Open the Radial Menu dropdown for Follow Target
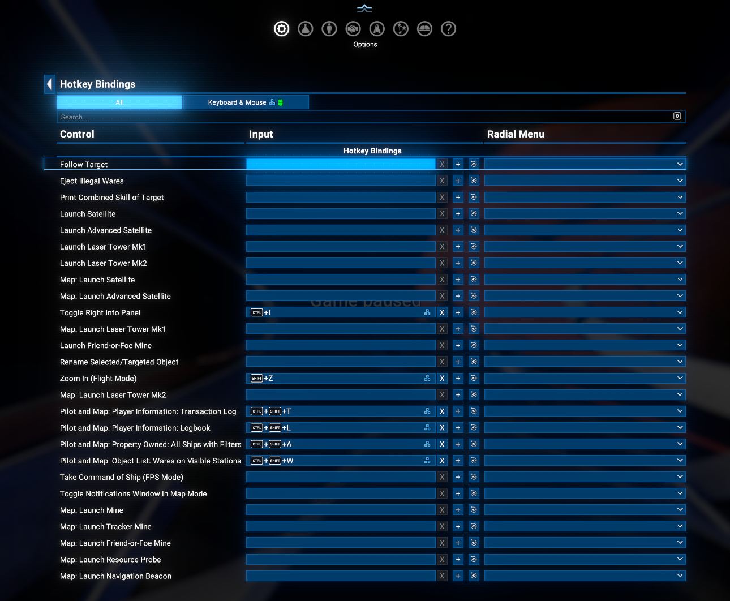The height and width of the screenshot is (601, 730). (x=585, y=164)
